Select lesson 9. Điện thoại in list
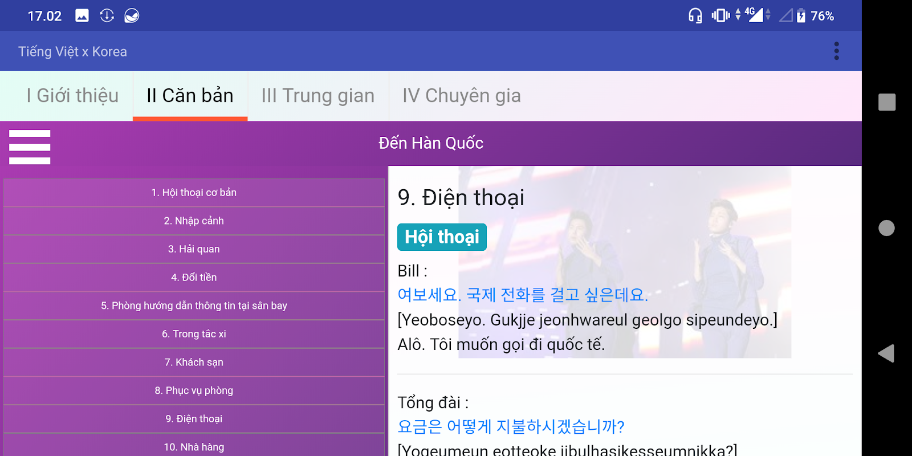Viewport: 912px width, 456px height. [194, 419]
